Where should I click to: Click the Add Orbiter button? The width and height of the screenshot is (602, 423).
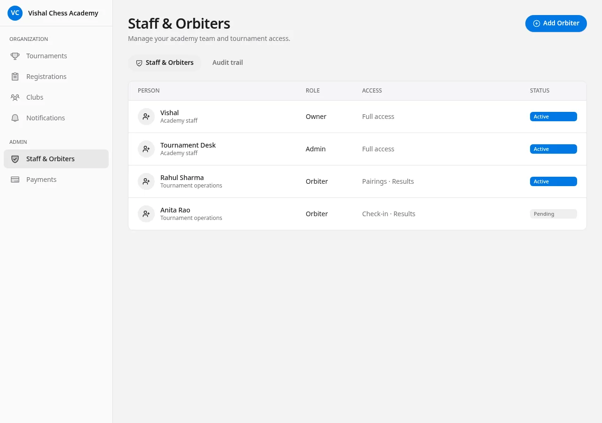(x=556, y=23)
